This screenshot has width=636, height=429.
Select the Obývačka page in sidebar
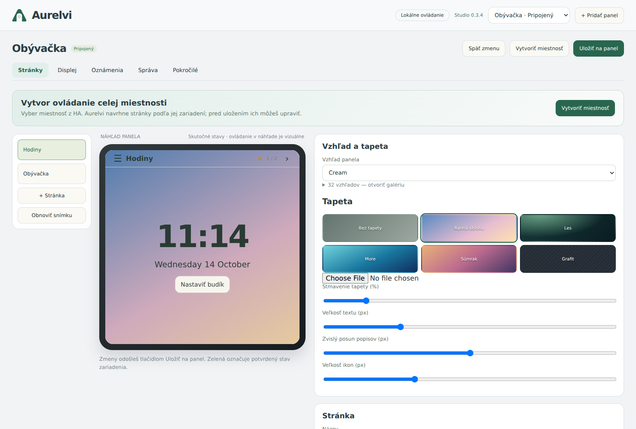click(x=52, y=174)
